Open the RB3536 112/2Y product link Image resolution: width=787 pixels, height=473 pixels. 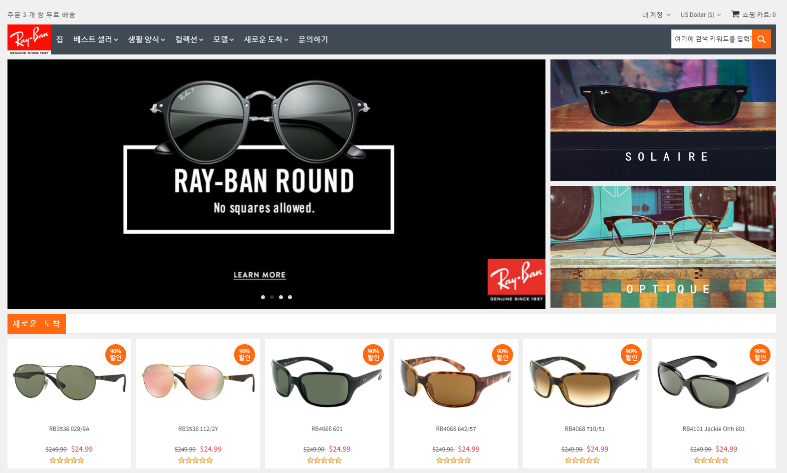tap(198, 429)
